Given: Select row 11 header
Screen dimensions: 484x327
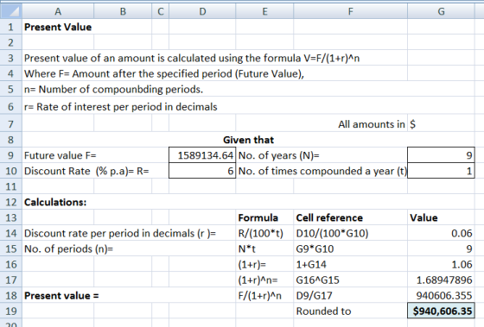Looking at the screenshot, I should 11,186.
